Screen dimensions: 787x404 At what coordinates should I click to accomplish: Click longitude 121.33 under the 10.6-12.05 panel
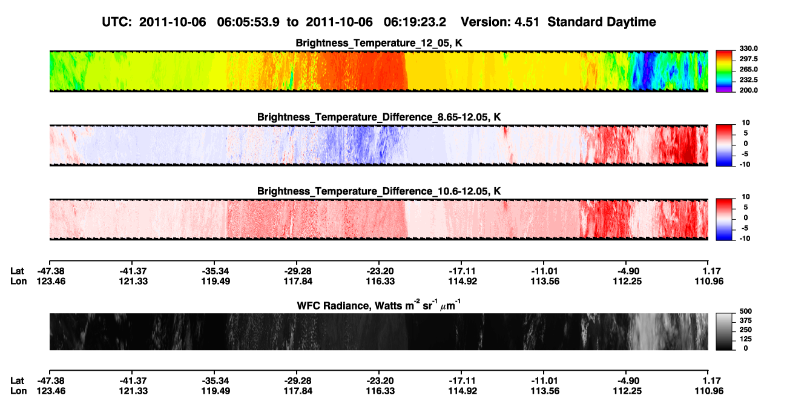[131, 281]
